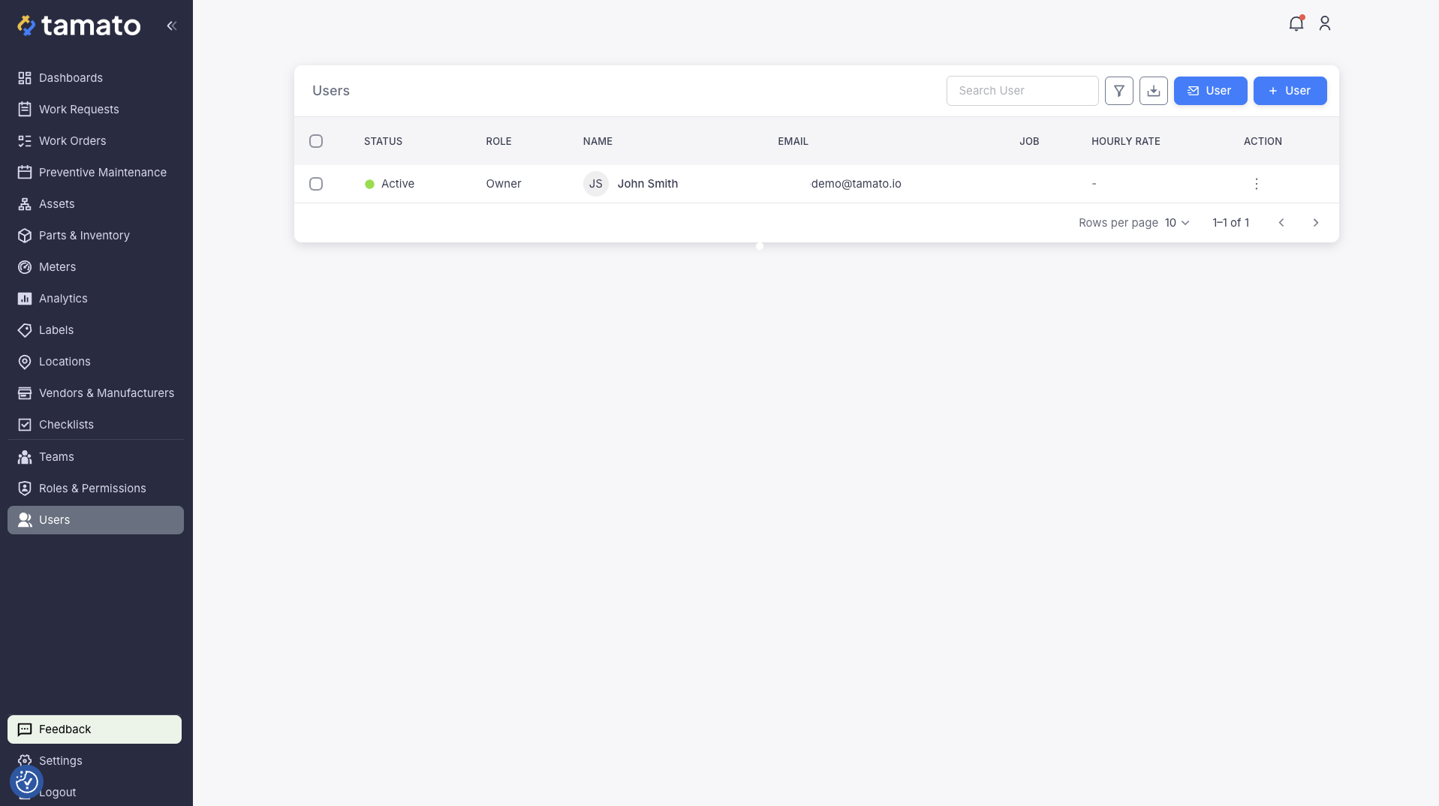The image size is (1439, 806).
Task: Click the invite User envelope button
Action: click(1210, 91)
